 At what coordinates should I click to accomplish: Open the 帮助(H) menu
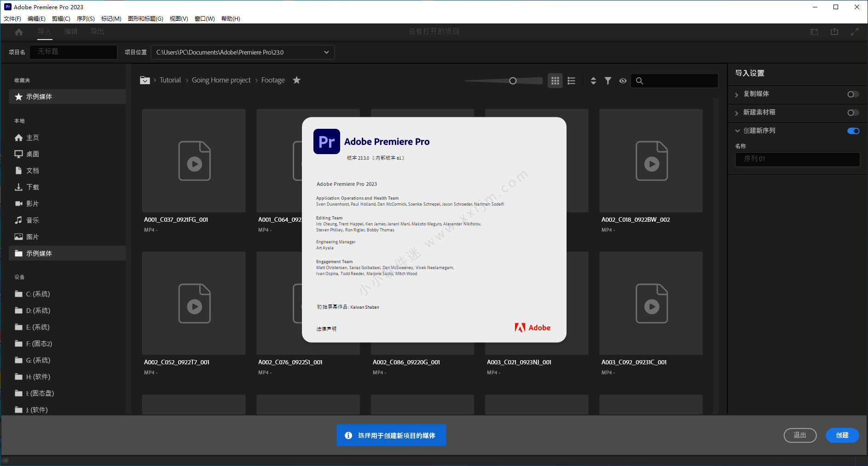(231, 19)
